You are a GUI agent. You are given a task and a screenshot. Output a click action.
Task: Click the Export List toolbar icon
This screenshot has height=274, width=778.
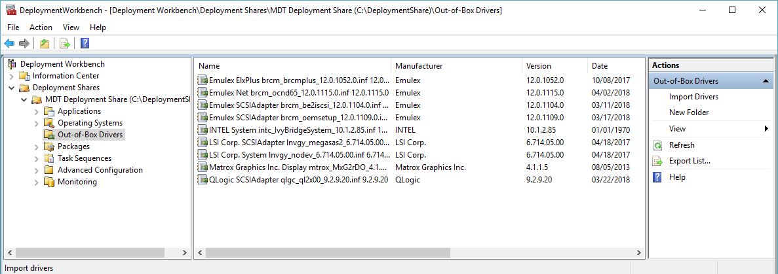pos(64,44)
